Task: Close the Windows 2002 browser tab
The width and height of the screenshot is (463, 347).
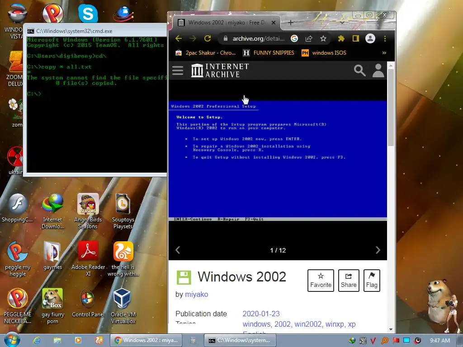Action: [274, 23]
